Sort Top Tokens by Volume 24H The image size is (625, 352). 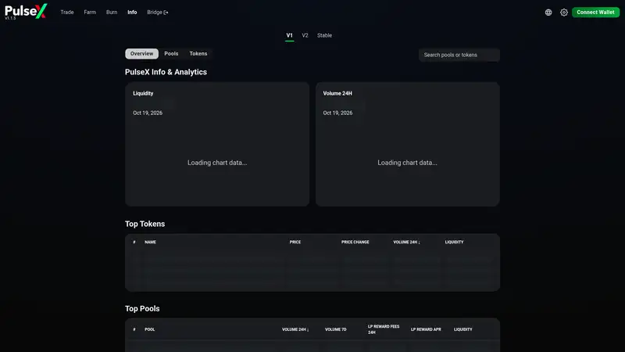click(406, 242)
